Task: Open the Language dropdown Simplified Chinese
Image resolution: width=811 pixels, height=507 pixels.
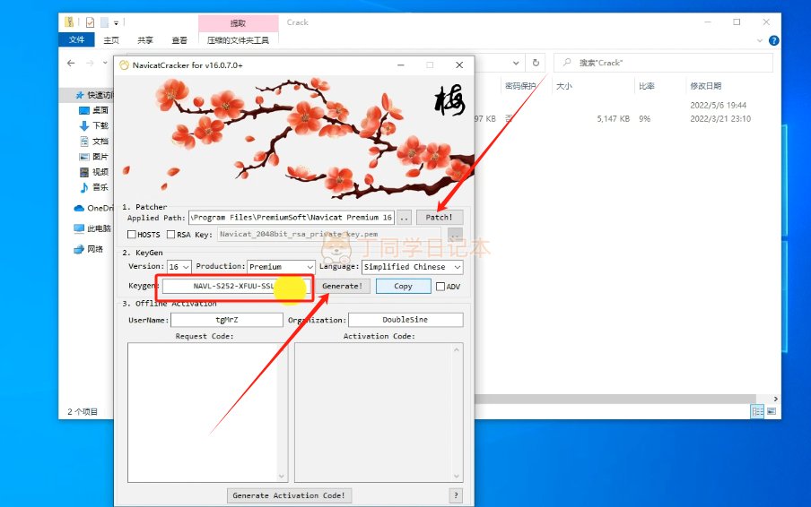Action: [x=412, y=266]
